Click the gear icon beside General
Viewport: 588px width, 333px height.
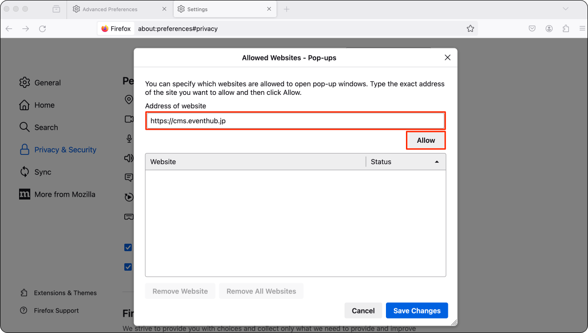click(25, 83)
